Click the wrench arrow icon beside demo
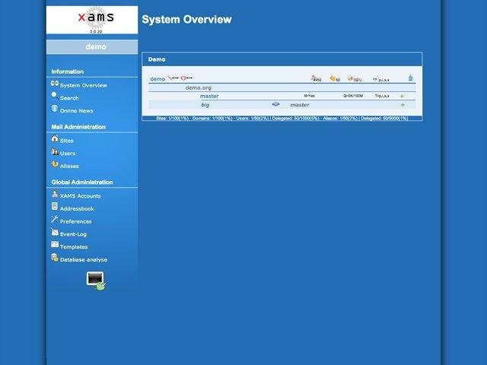487x365 pixels. [173, 78]
